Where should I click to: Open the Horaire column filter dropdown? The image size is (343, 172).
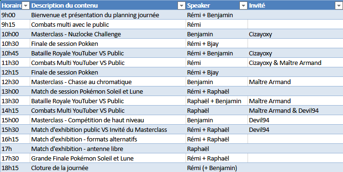26,6
